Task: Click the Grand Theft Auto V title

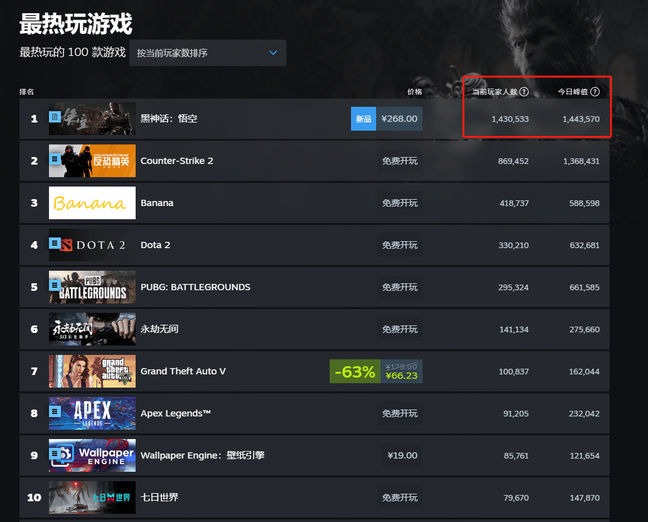Action: [183, 371]
